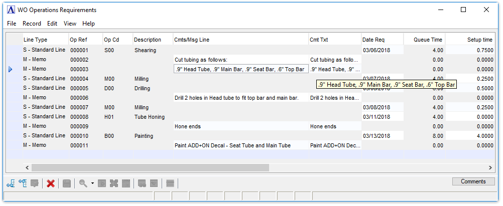This screenshot has width=503, height=206.
Task: Select the Op Ref 000008 Tube Honing row
Action: click(79, 117)
